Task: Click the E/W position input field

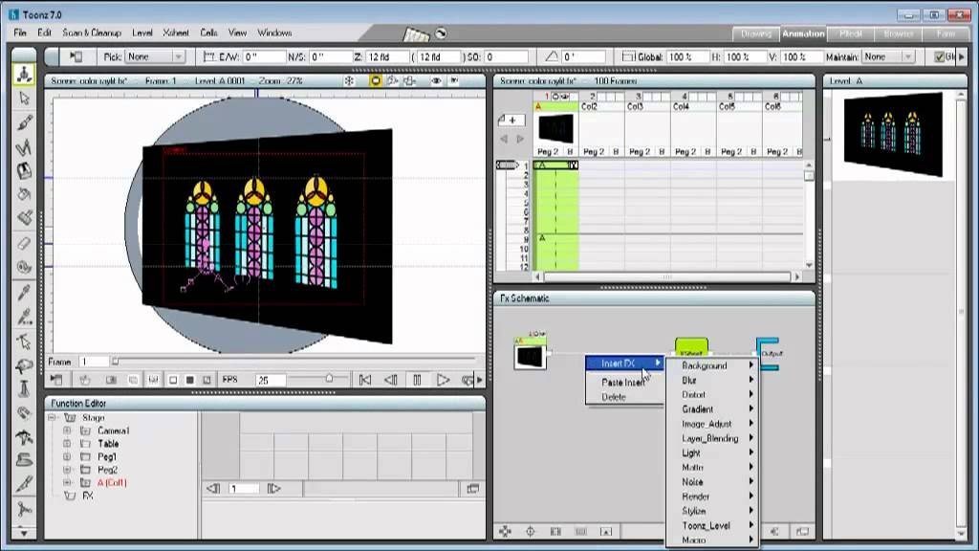Action: (264, 56)
